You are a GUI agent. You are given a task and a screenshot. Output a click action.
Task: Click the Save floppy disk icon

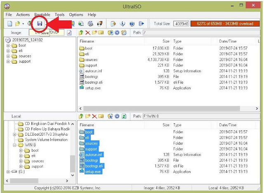coord(40,24)
